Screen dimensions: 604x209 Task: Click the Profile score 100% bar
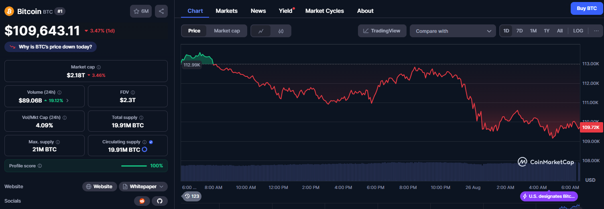(134, 166)
